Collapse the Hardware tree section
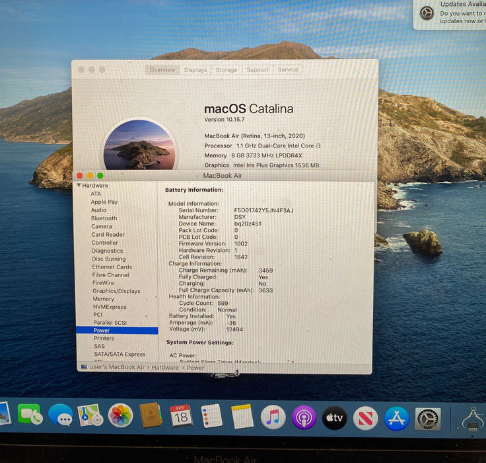Image resolution: width=486 pixels, height=463 pixels. click(79, 185)
